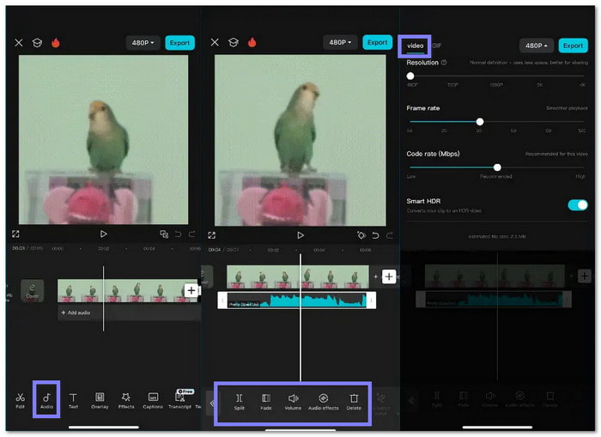Select the teal audio waveform clip
This screenshot has width=601, height=437.
(297, 300)
